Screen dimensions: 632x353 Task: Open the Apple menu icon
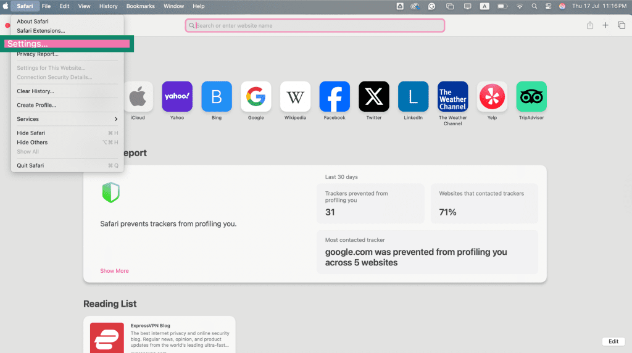pos(6,6)
